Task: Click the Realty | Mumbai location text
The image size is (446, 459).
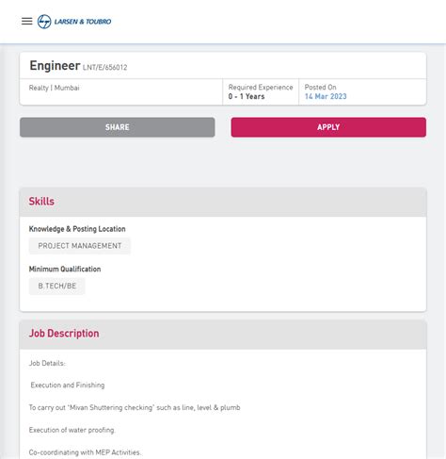Action: [54, 88]
